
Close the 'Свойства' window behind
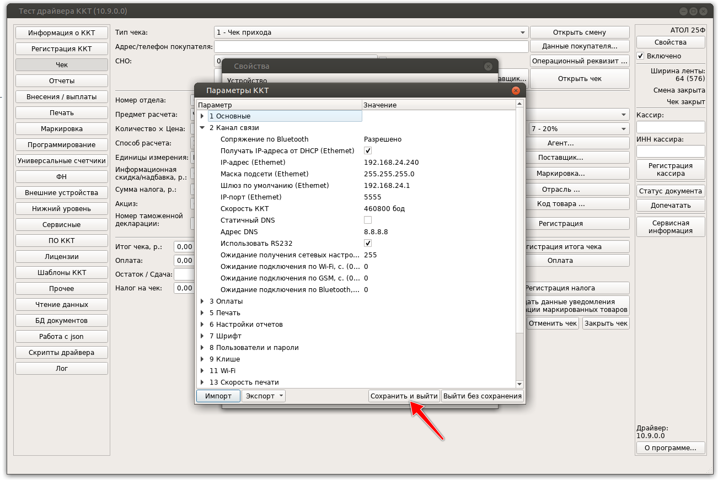tap(488, 66)
